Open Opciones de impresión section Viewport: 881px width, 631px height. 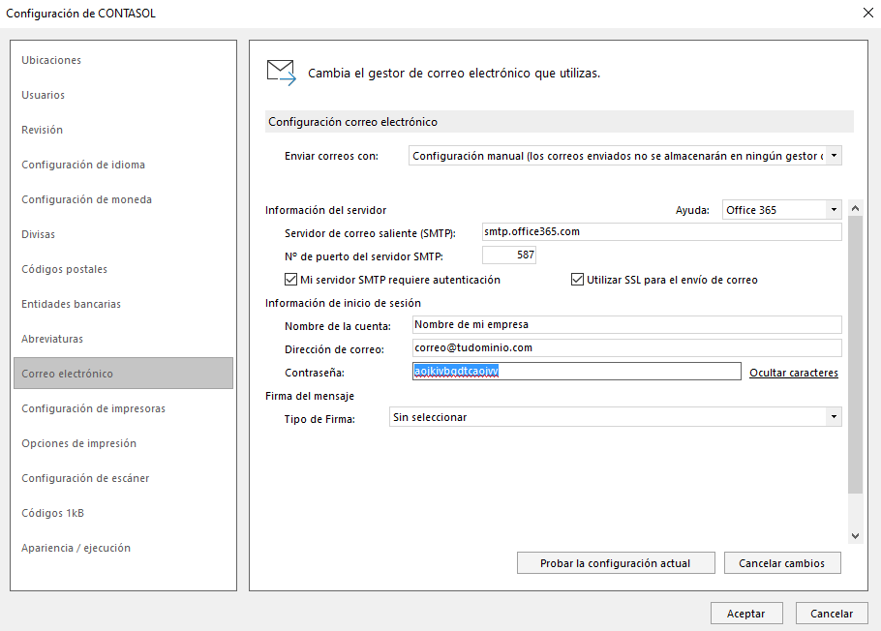pyautogui.click(x=78, y=443)
